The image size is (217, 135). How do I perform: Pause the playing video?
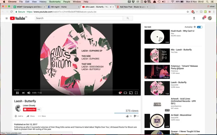point(17,93)
